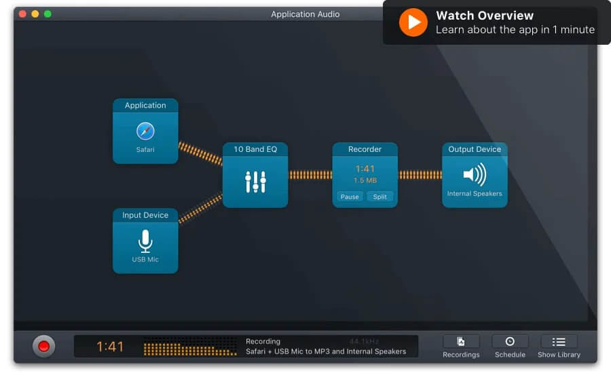Click the connection between EQ and Recorder
Image resolution: width=611 pixels, height=373 pixels.
[x=310, y=175]
